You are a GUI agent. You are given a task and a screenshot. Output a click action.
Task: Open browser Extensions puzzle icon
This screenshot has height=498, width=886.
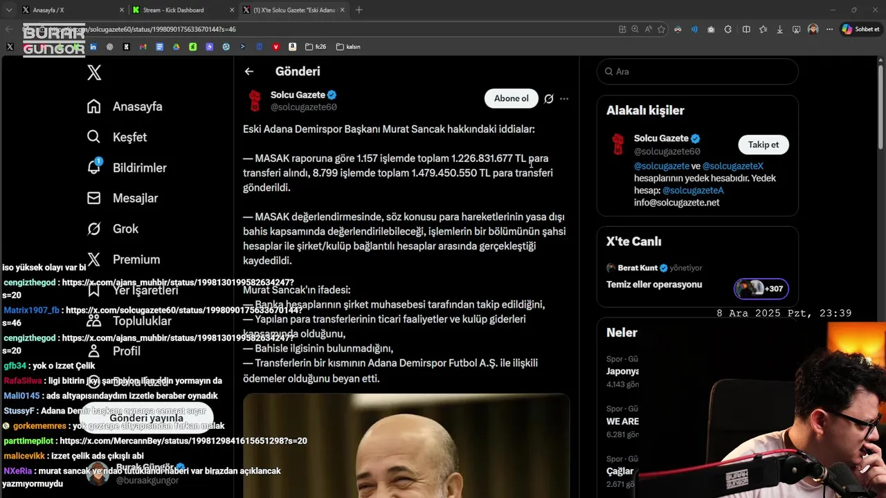[x=728, y=29]
